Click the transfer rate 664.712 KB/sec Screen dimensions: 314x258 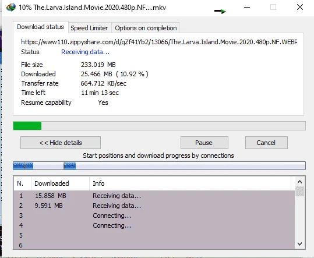104,83
